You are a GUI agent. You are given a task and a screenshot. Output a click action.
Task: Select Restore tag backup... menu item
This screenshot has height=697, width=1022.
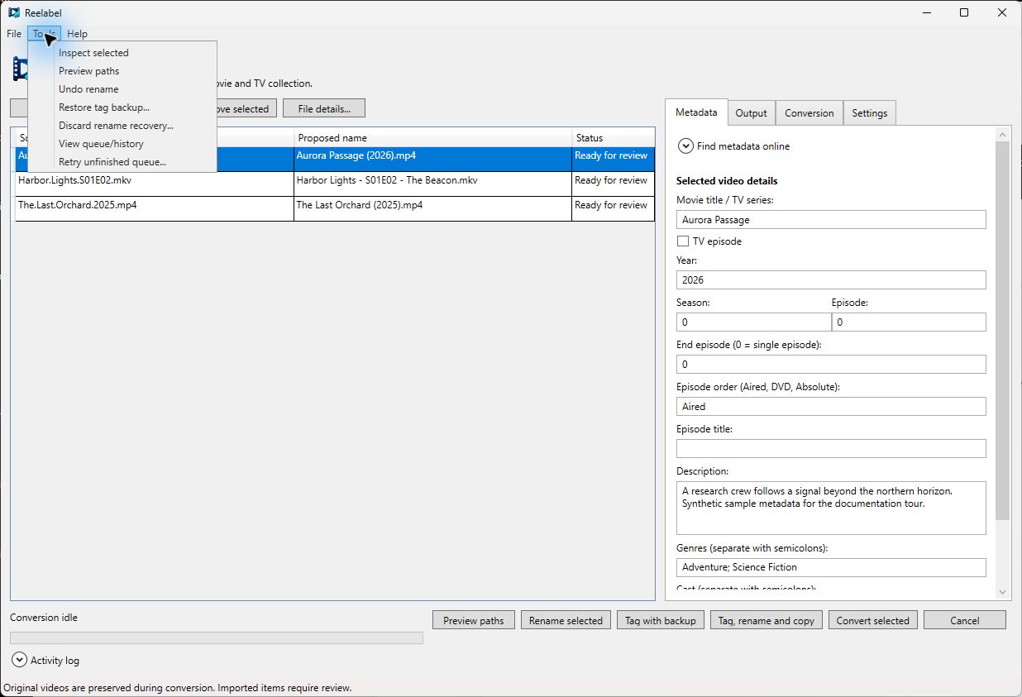[122, 107]
